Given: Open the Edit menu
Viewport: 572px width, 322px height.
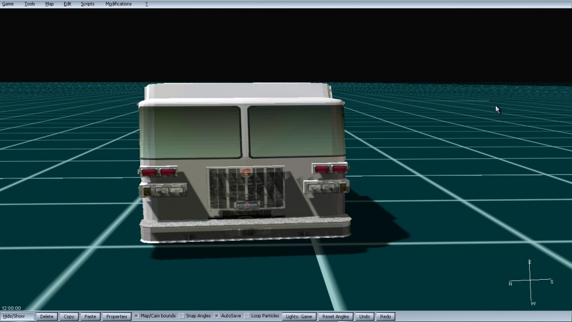Looking at the screenshot, I should 67,4.
